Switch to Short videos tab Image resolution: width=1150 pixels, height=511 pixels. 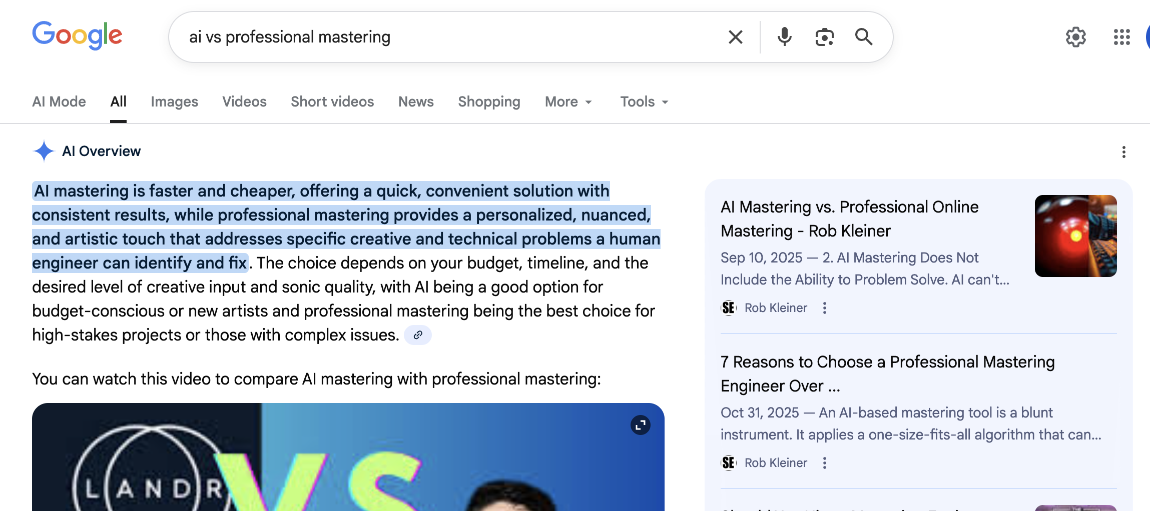pos(332,102)
